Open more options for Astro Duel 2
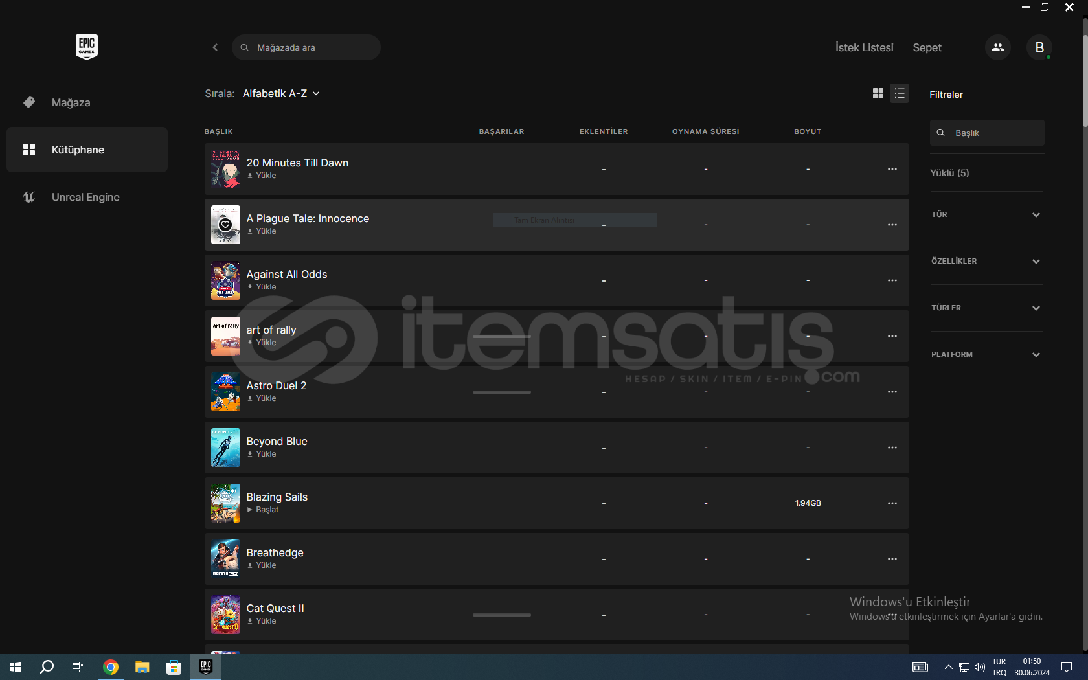This screenshot has width=1088, height=680. tap(892, 392)
